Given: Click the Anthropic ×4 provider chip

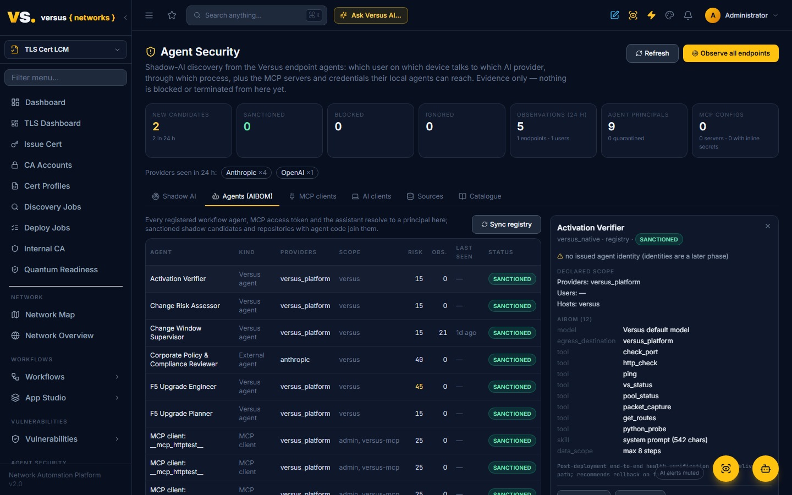Looking at the screenshot, I should pyautogui.click(x=246, y=173).
